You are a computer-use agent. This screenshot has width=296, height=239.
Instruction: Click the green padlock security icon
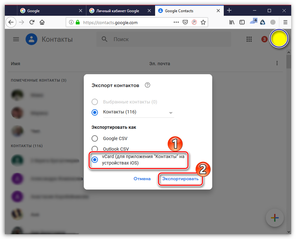tap(78, 22)
